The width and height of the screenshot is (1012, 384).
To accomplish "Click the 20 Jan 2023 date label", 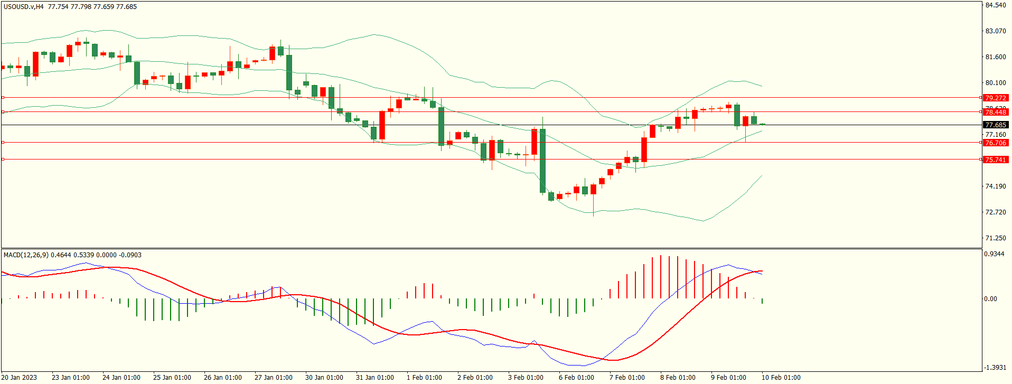I will pos(20,378).
